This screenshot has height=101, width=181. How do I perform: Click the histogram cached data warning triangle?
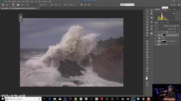coord(174,13)
